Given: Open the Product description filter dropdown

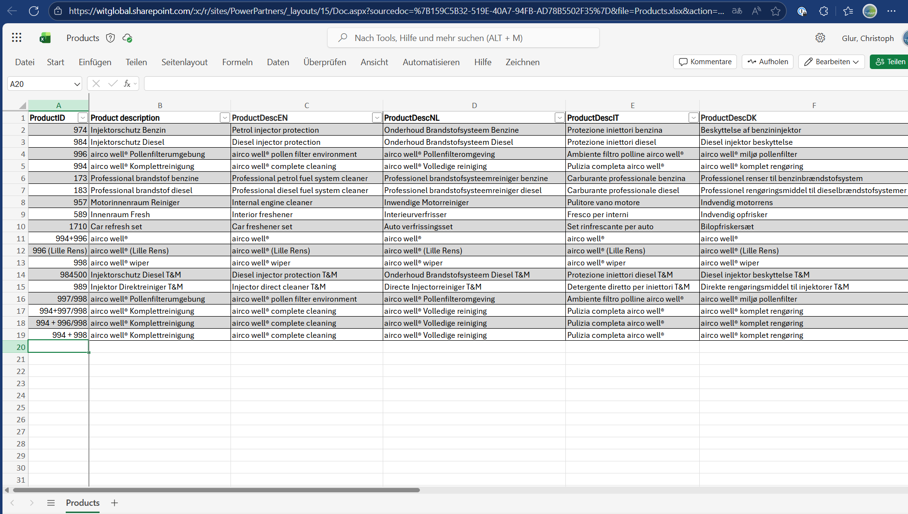Looking at the screenshot, I should (225, 118).
